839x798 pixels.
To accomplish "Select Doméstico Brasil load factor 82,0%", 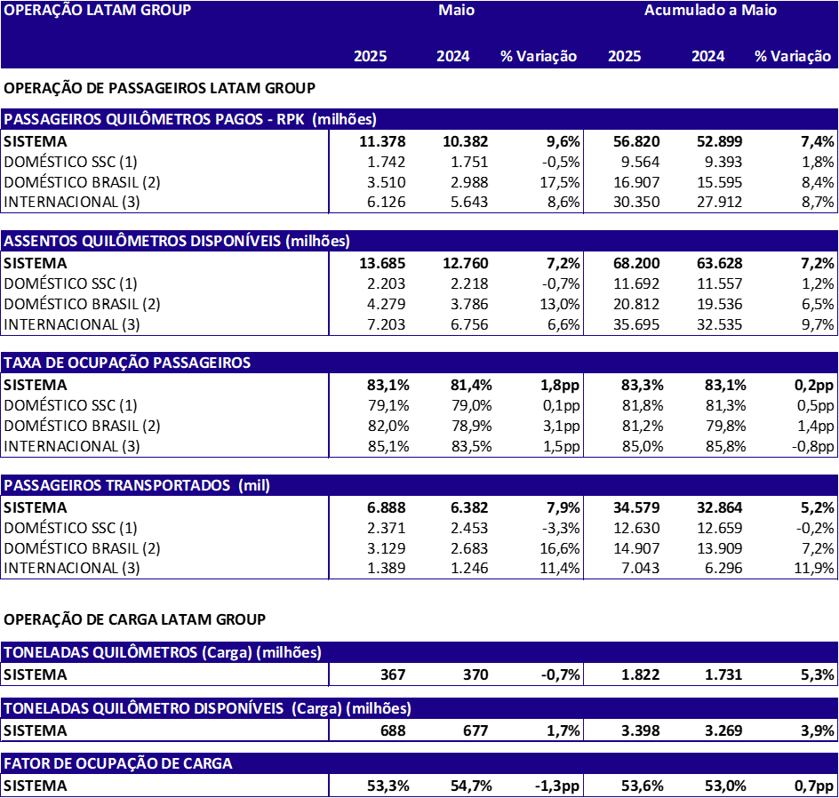I will pyautogui.click(x=388, y=427).
